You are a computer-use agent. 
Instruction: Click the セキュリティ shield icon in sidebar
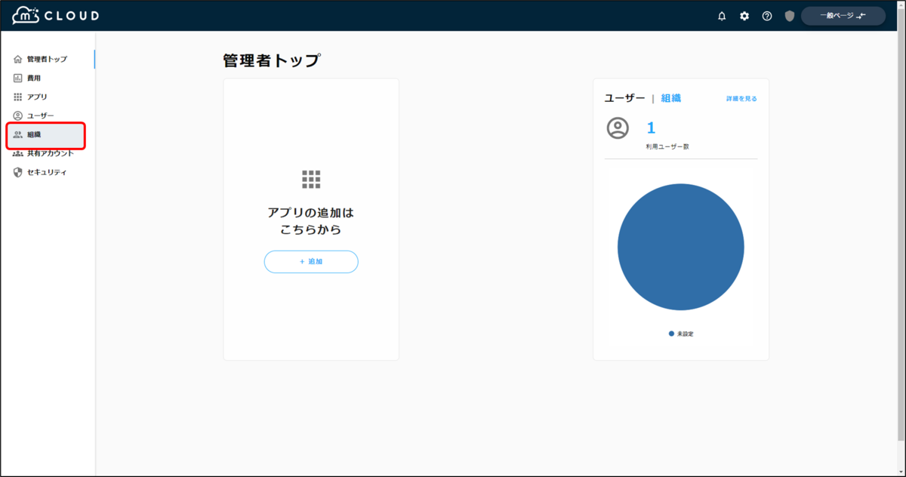[17, 172]
